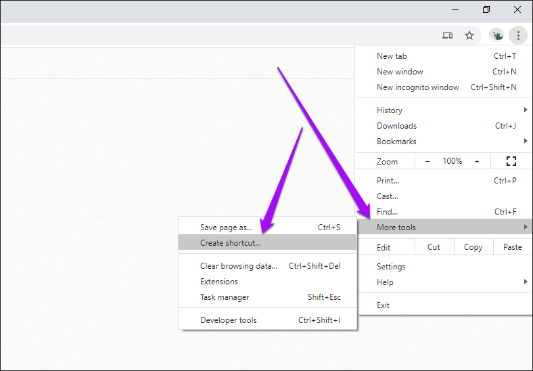
Task: Expand the More tools submenu
Action: pyautogui.click(x=444, y=227)
